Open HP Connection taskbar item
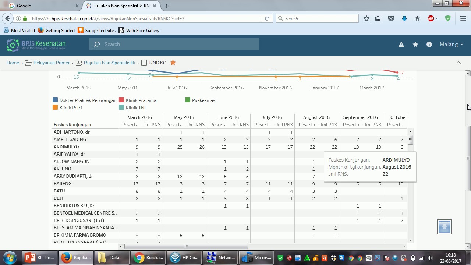 tap(184, 258)
